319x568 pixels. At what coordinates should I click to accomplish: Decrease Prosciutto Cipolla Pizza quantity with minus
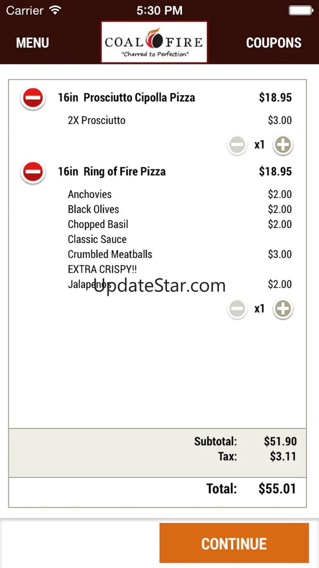237,145
